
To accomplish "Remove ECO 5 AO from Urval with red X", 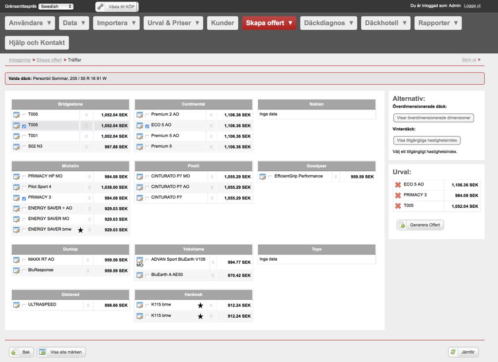I will (398, 185).
